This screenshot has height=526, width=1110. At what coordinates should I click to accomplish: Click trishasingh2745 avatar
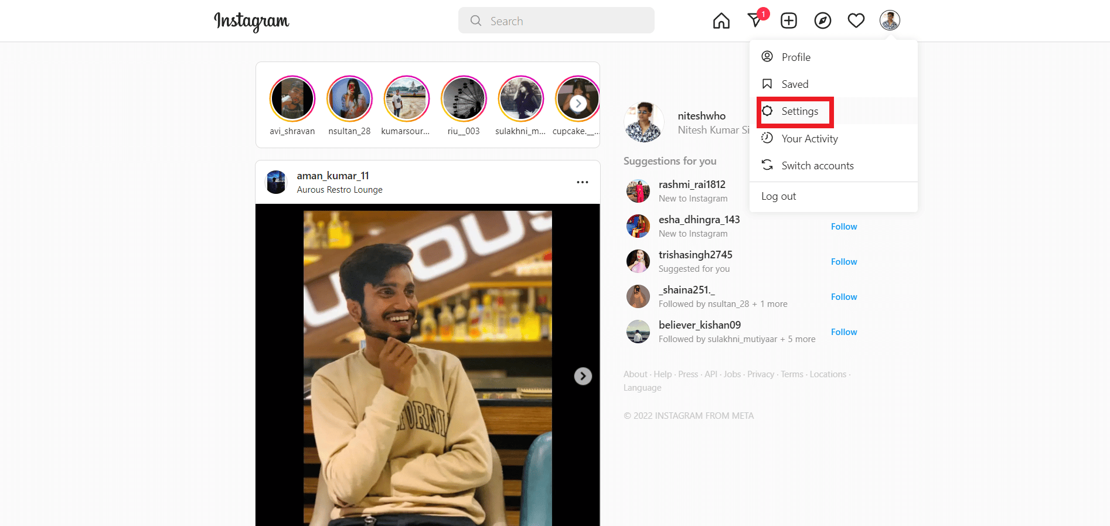[x=638, y=261]
